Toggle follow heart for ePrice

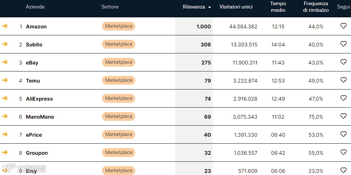pyautogui.click(x=343, y=134)
